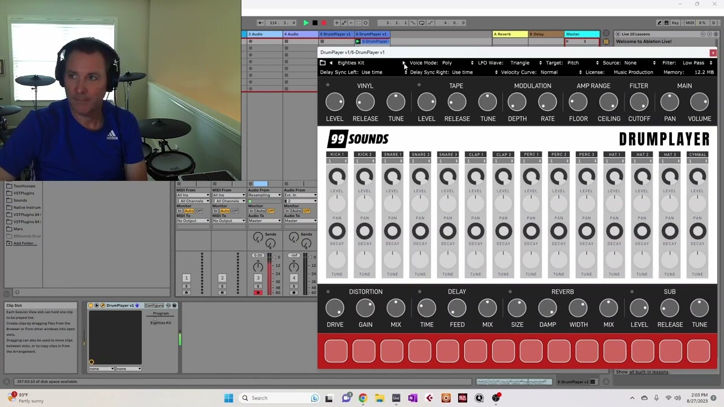Image resolution: width=724 pixels, height=407 pixels.
Task: Open the MIDI To No Output dropdown on track 1
Action: [193, 220]
